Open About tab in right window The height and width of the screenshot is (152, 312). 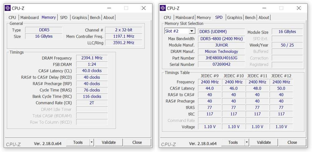[264, 18]
